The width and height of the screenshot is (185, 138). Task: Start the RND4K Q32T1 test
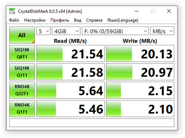22,90
